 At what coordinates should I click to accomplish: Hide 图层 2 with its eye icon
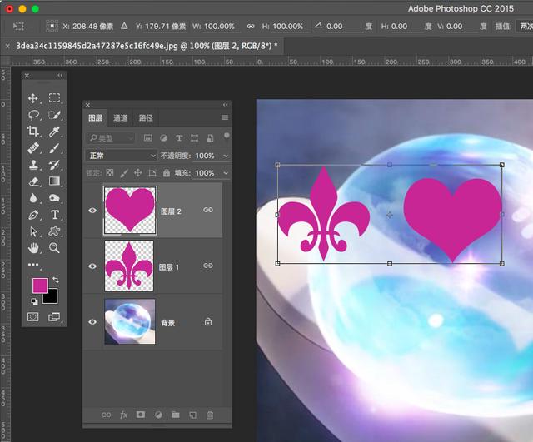pyautogui.click(x=92, y=211)
